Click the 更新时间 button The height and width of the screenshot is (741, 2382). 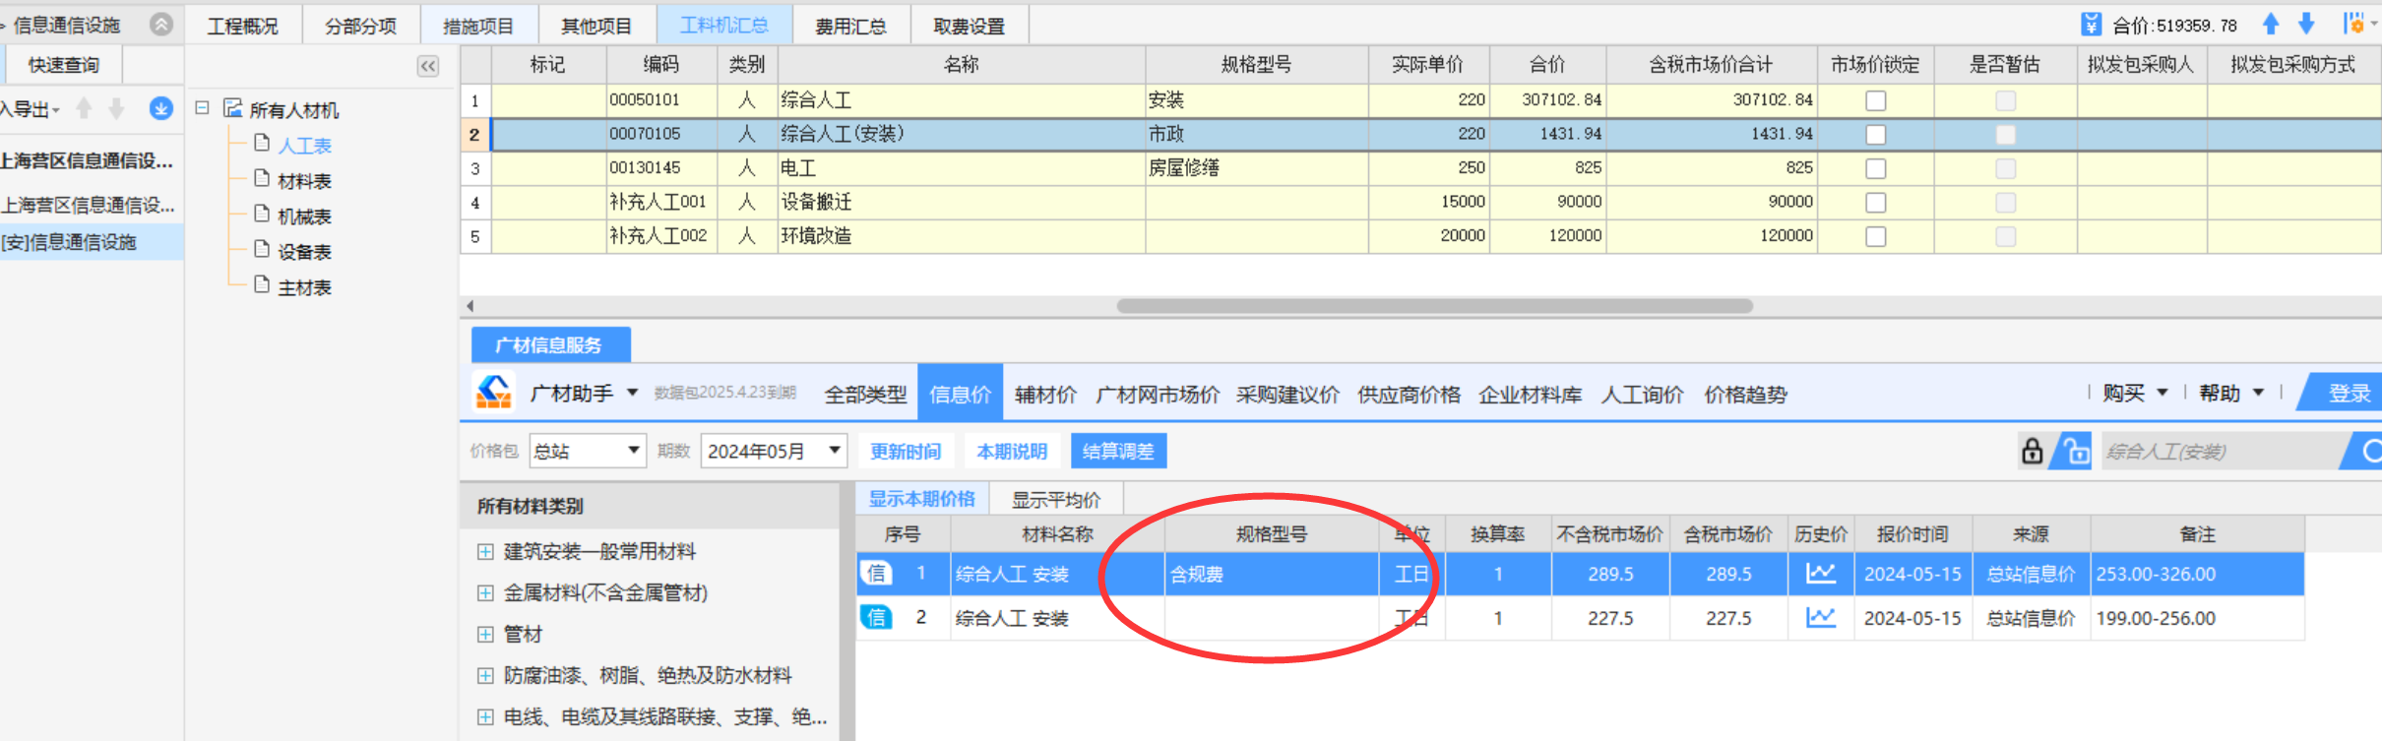click(x=906, y=451)
